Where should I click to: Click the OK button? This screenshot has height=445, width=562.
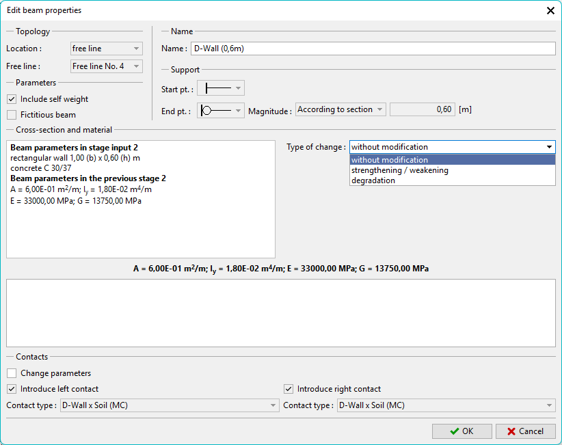tap(461, 431)
